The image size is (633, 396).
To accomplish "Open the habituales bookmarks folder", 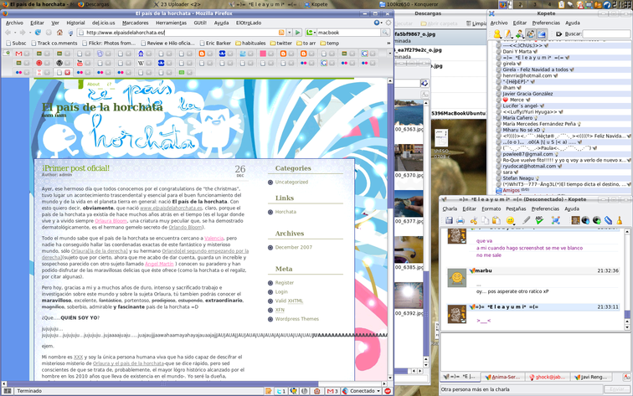I will click(250, 43).
